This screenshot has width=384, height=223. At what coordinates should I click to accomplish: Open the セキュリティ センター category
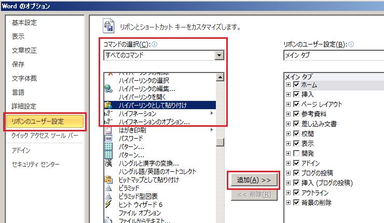tap(36, 164)
